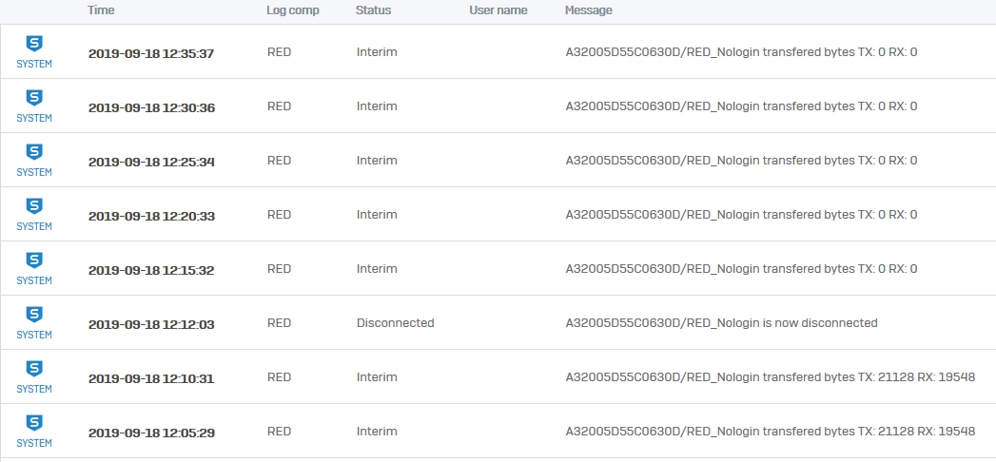Click the User name column header
This screenshot has height=462, width=996.
coord(498,10)
